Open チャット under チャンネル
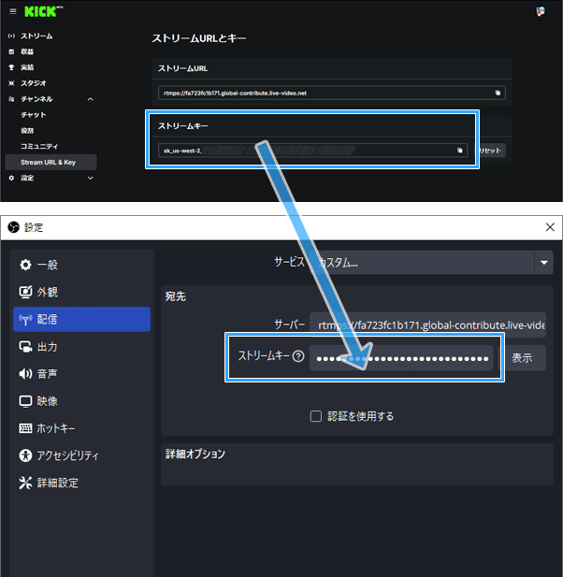Image resolution: width=563 pixels, height=577 pixels. [x=34, y=115]
